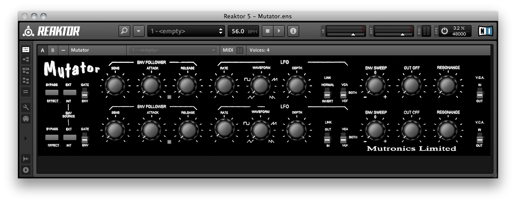Click the MIDI activity meter
Viewport: 516px width, 203px height.
[426, 31]
